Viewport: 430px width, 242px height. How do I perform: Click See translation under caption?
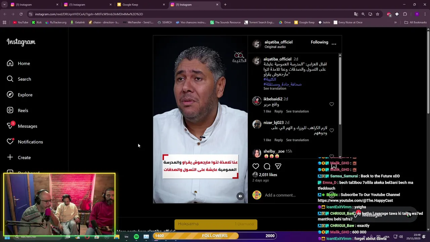[x=275, y=89]
